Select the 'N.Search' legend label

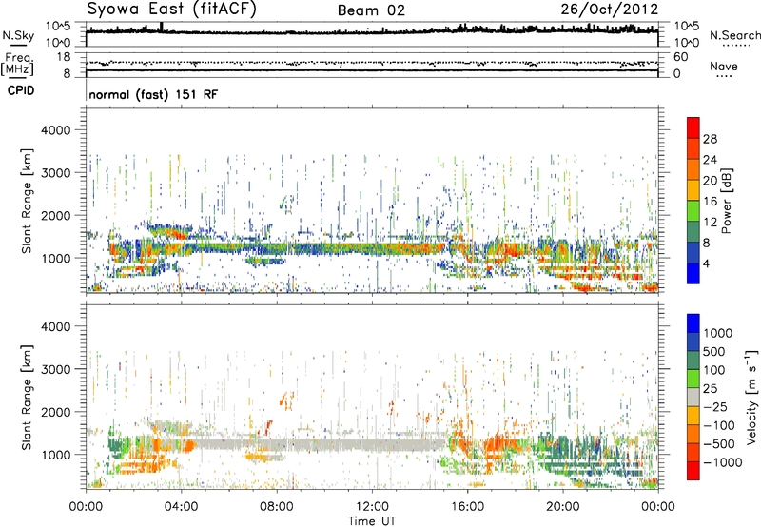point(735,35)
